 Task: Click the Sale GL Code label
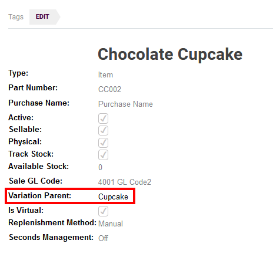36,181
